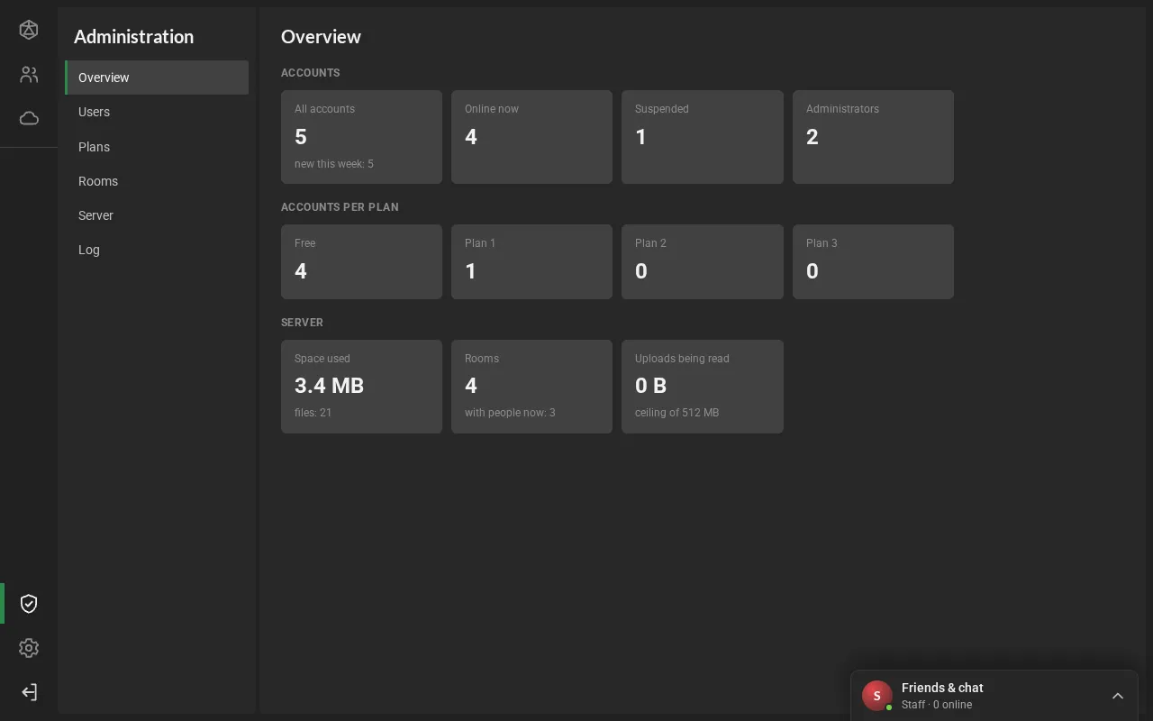Open the cloud storage icon
The width and height of the screenshot is (1153, 721).
point(29,118)
